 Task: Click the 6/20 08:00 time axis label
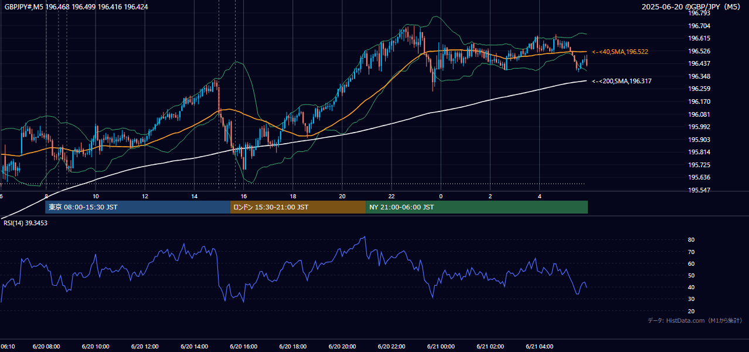click(46, 347)
